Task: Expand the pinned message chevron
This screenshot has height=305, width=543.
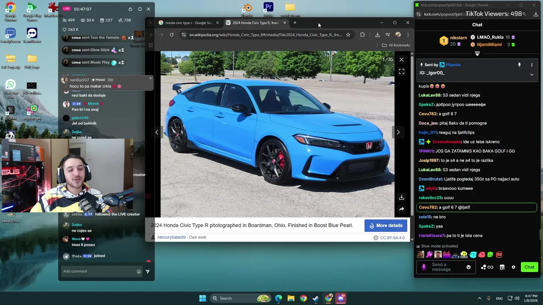Action: 532,75
